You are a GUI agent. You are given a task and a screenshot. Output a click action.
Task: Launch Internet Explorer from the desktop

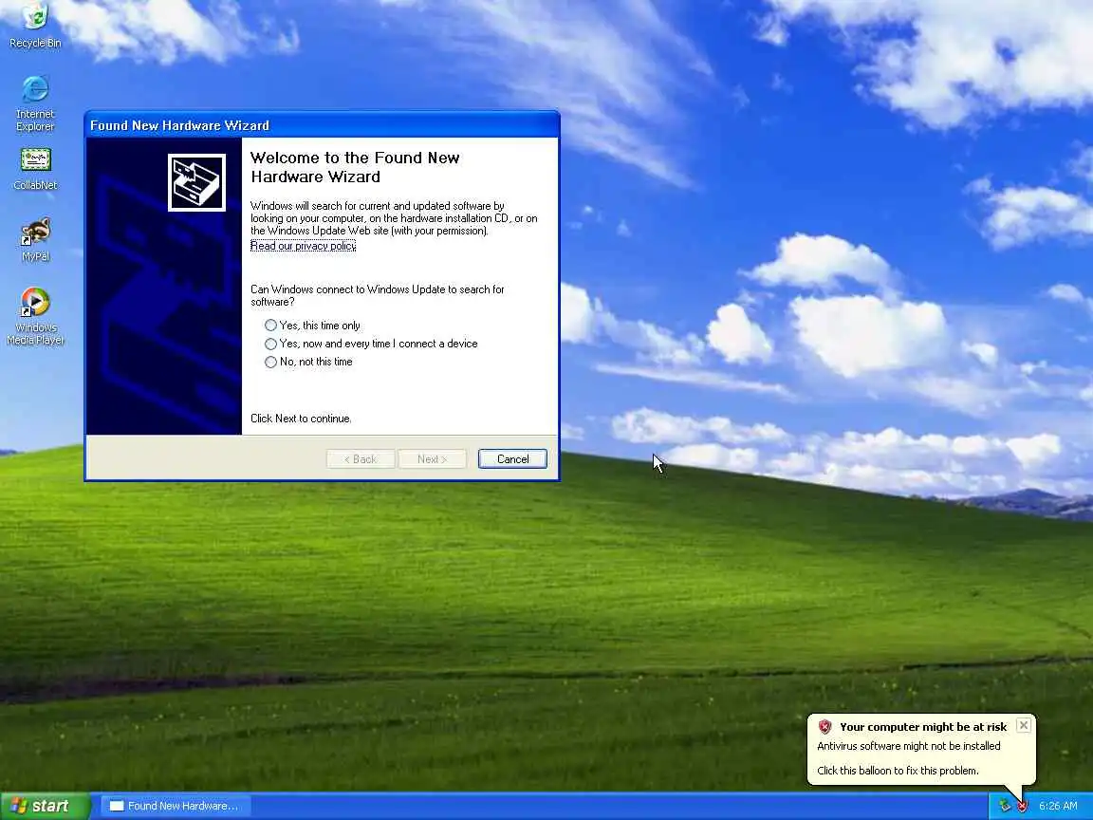click(35, 102)
